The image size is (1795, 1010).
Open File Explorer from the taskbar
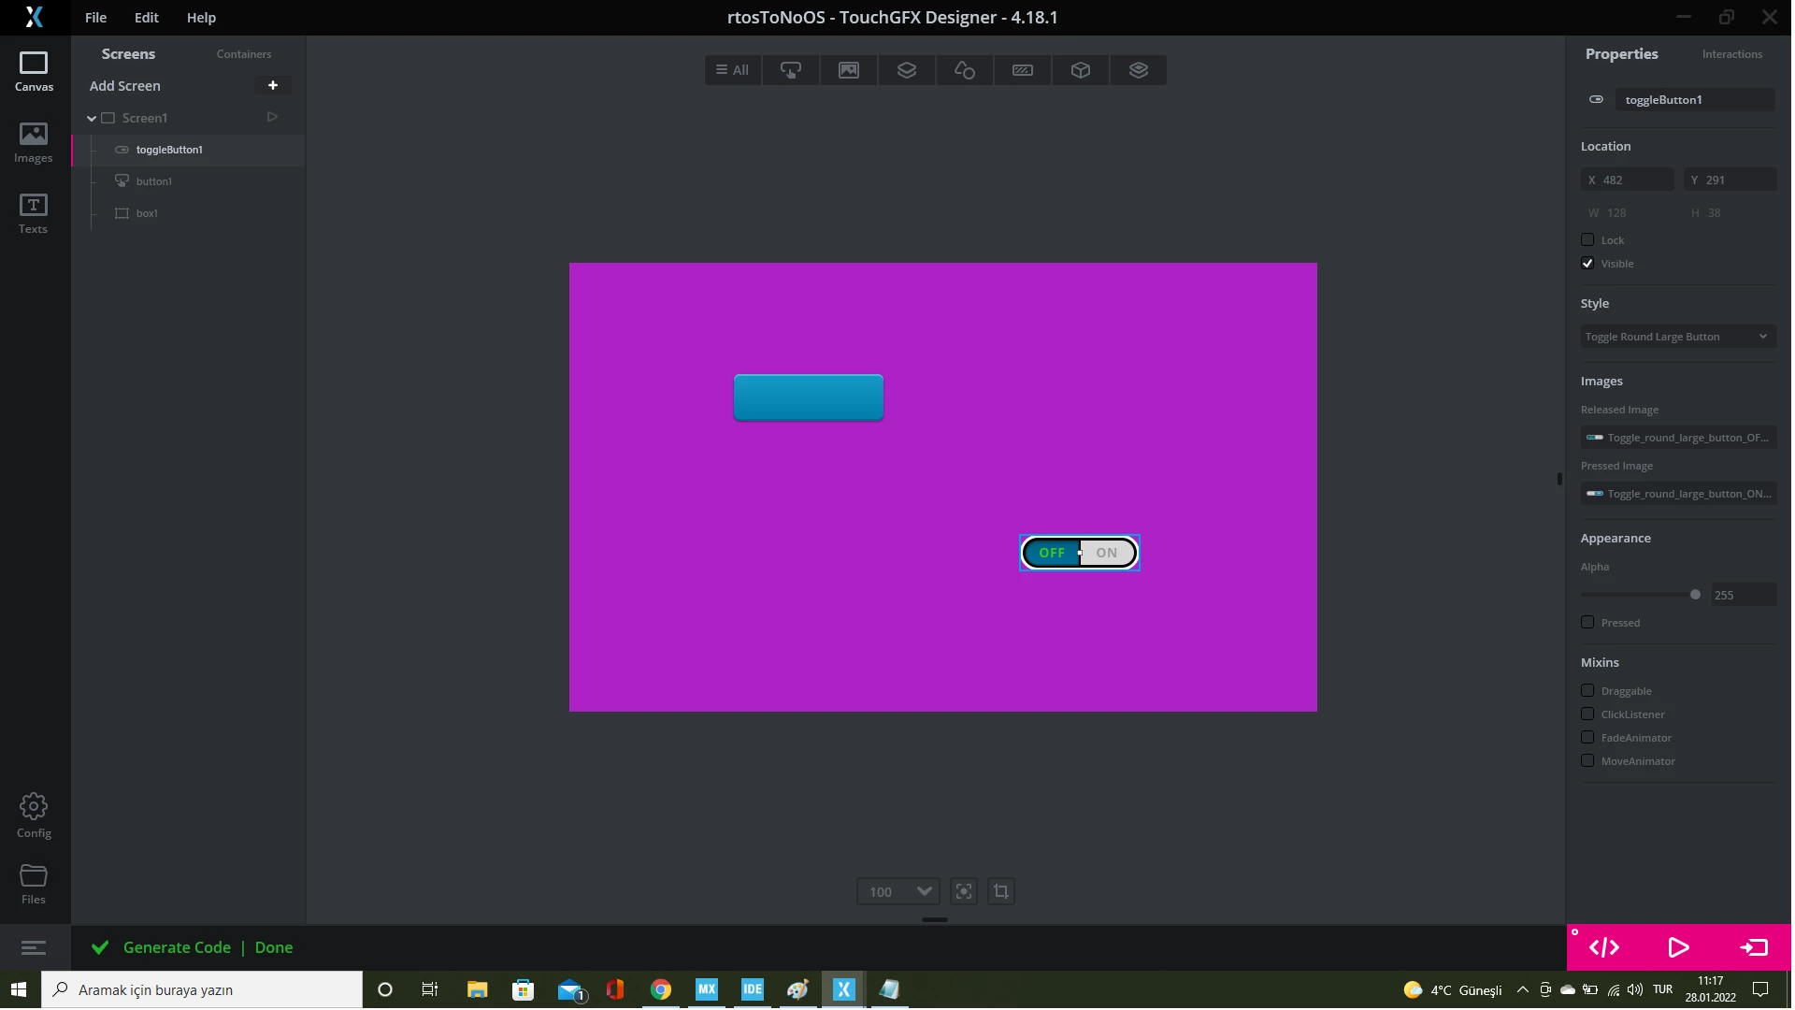477,989
